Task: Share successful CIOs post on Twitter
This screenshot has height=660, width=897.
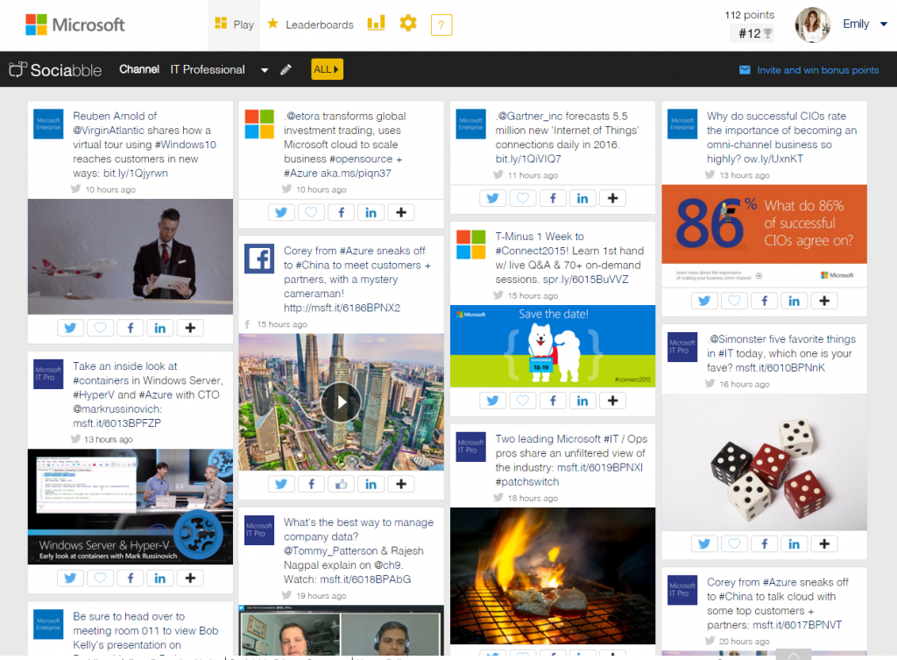Action: click(704, 301)
